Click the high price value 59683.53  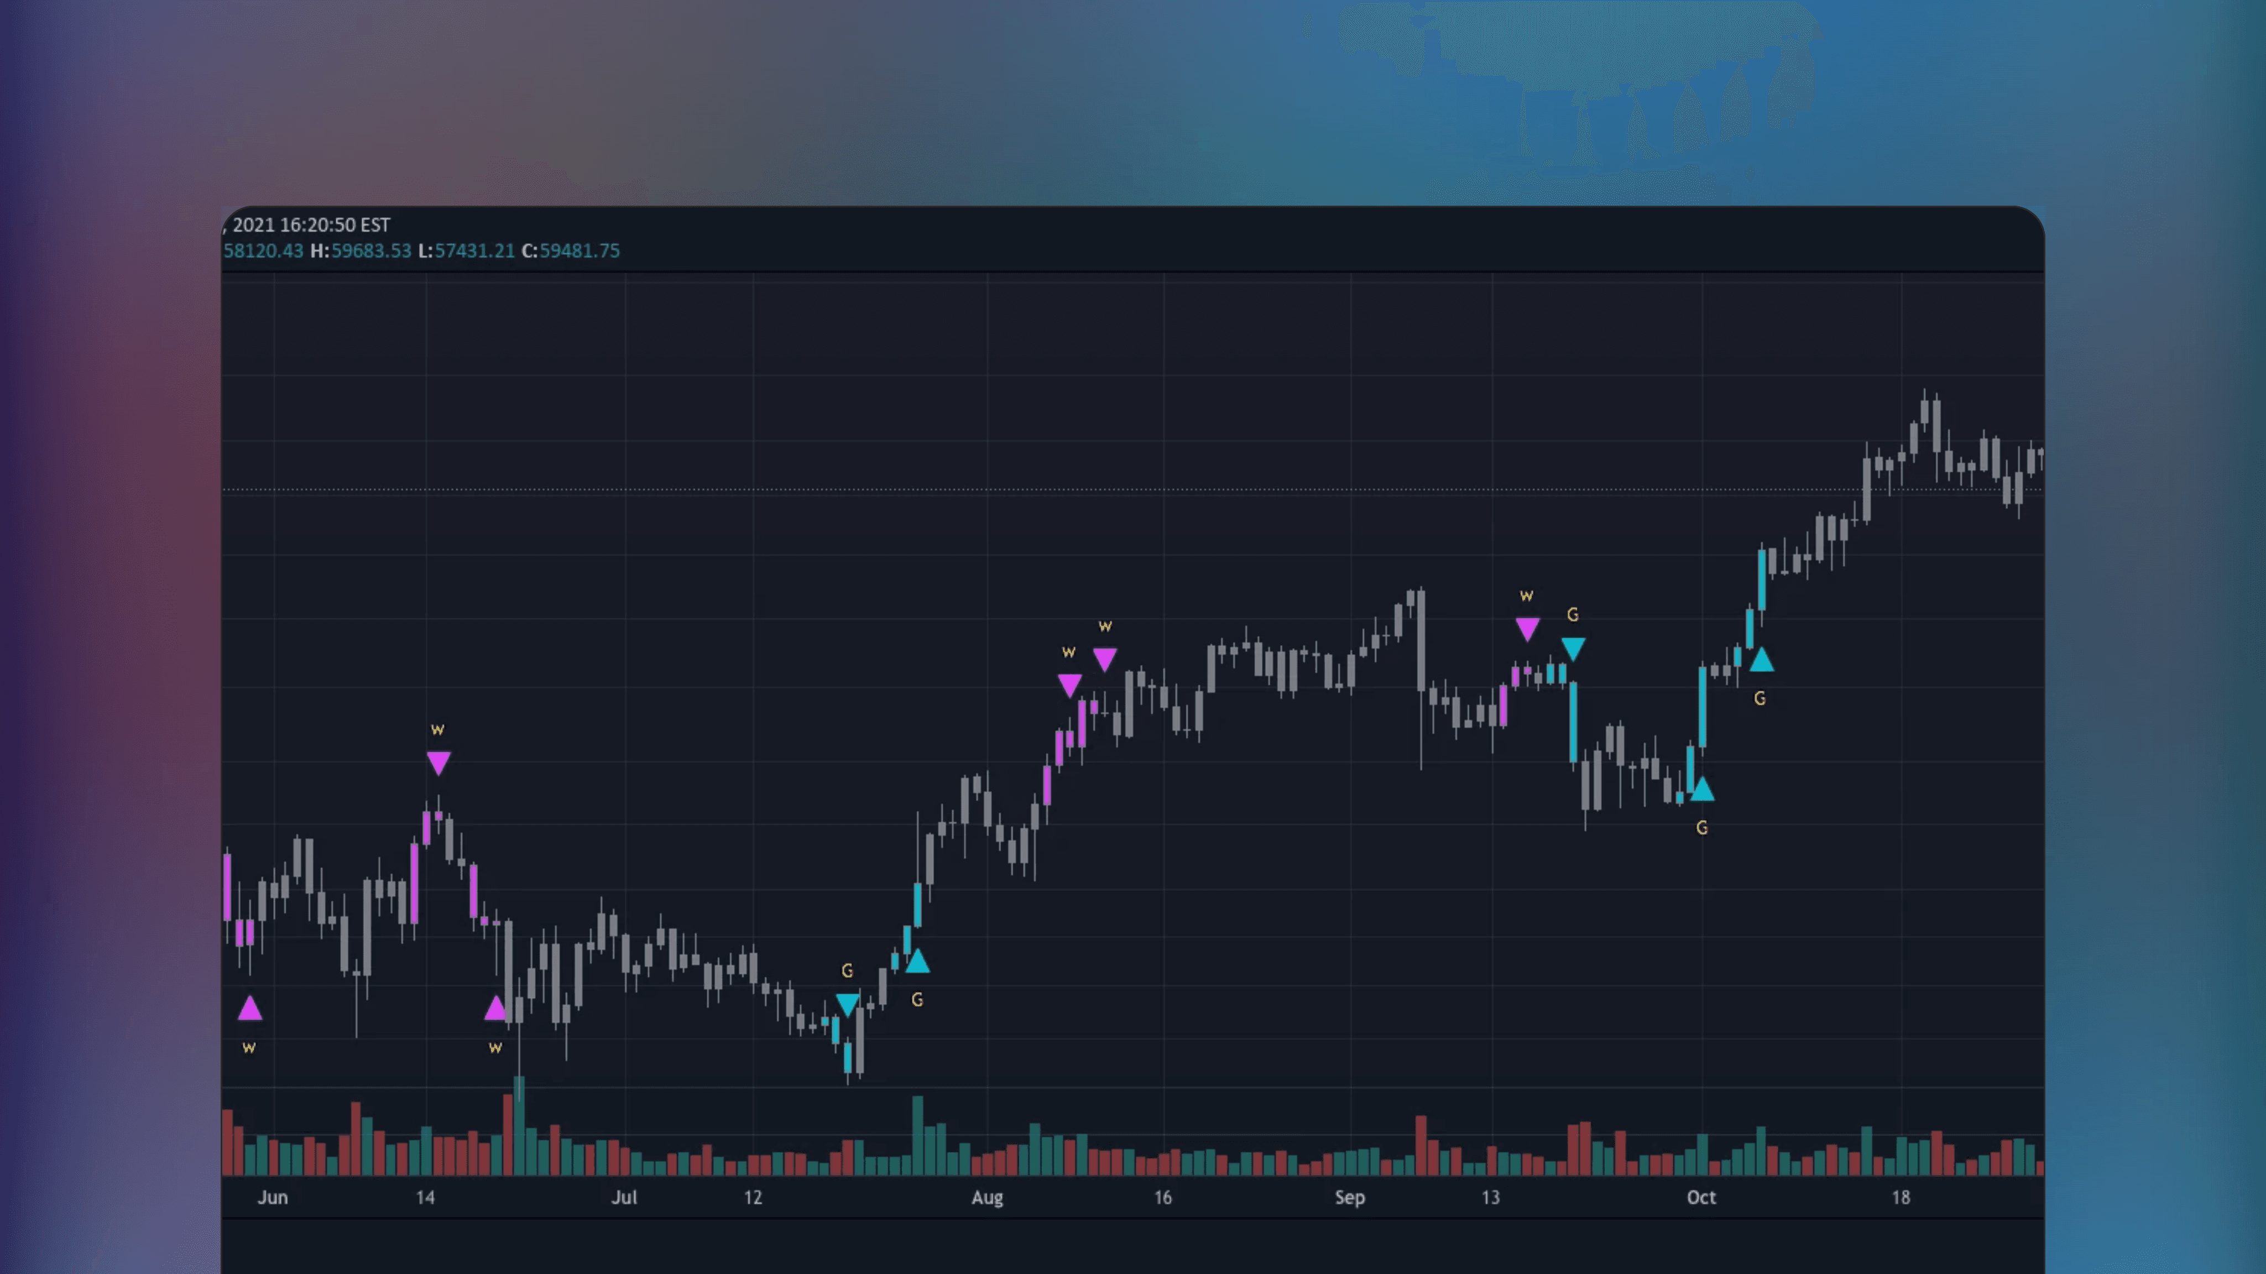pos(370,250)
